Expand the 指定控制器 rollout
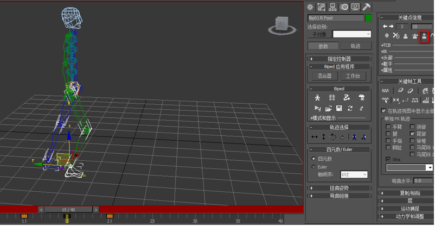Screen dimensions: 435x226 pyautogui.click(x=339, y=59)
